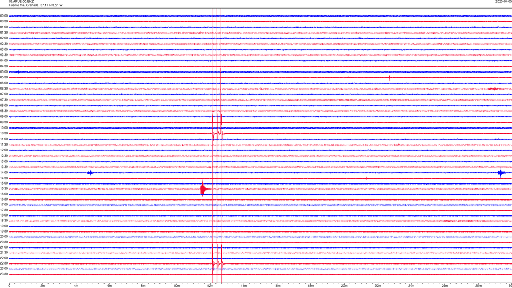This screenshot has width=512, height=288.
Task: Click the 20m x-axis tick label
Action: point(344,286)
